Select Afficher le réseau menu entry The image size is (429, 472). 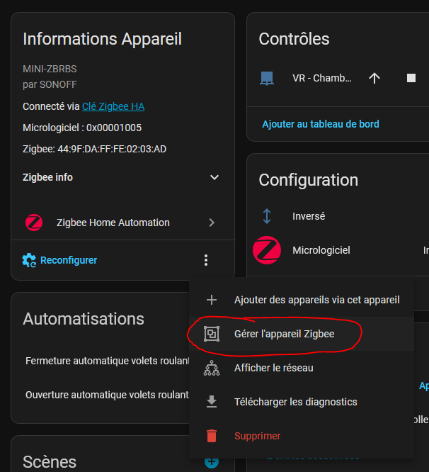[273, 368]
